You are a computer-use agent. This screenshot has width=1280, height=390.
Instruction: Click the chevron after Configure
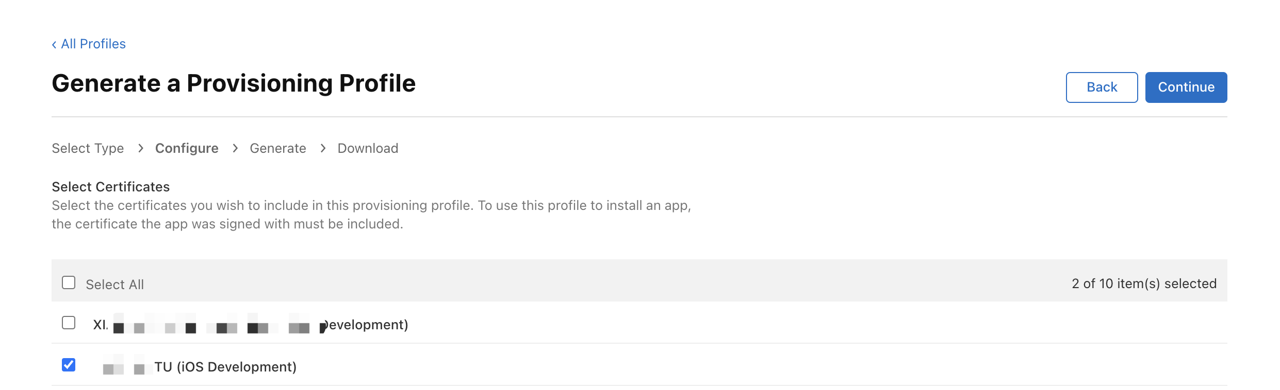pos(235,149)
